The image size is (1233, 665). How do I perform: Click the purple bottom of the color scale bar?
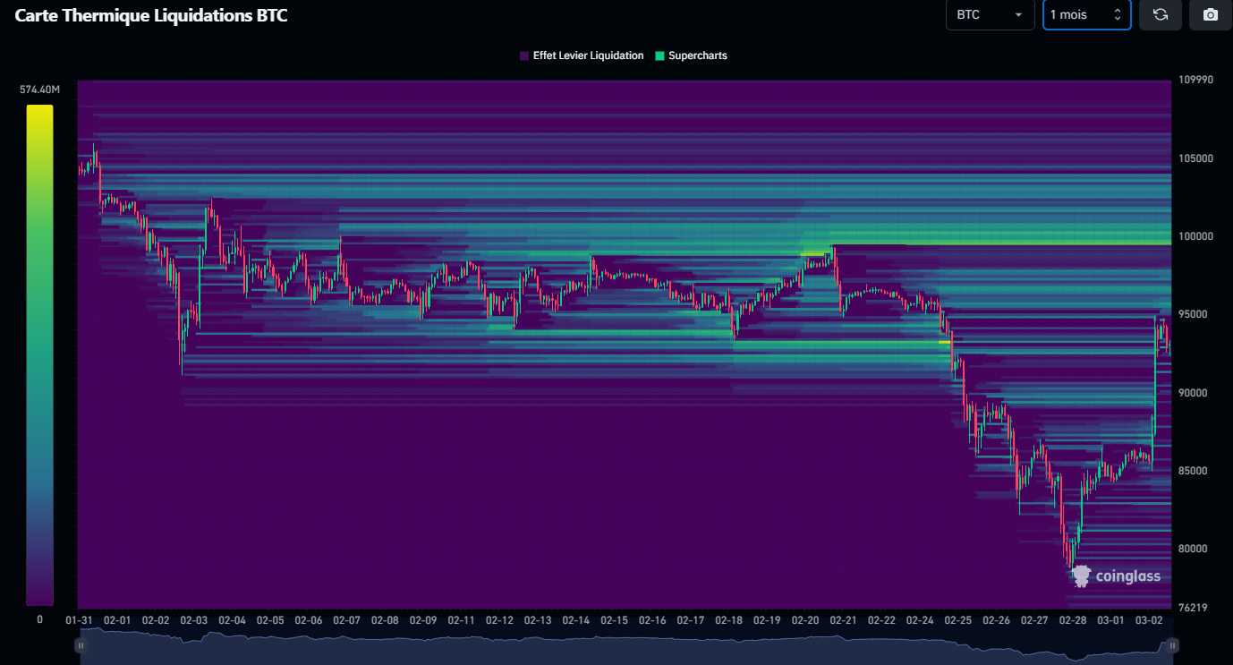click(x=39, y=600)
